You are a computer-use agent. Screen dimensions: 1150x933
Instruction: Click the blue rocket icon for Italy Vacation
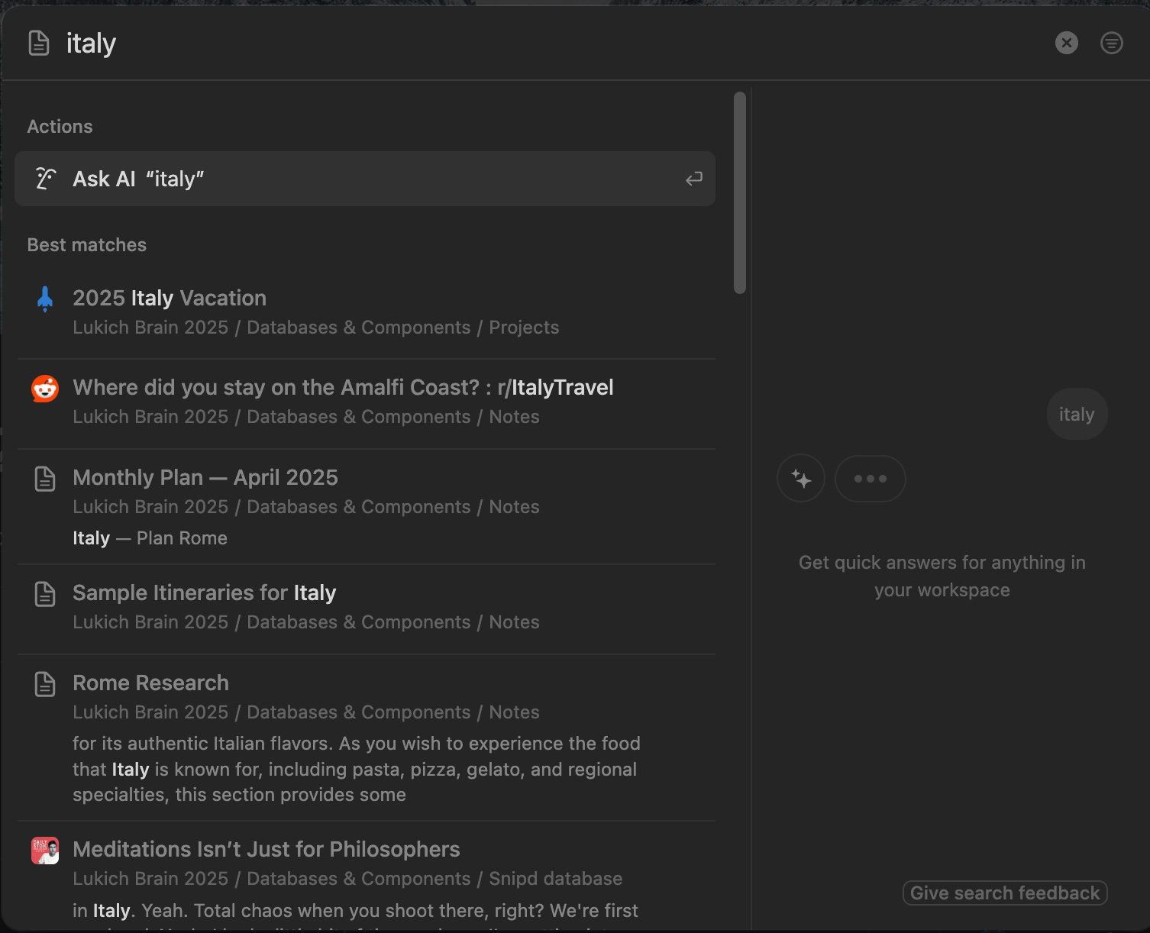[45, 299]
